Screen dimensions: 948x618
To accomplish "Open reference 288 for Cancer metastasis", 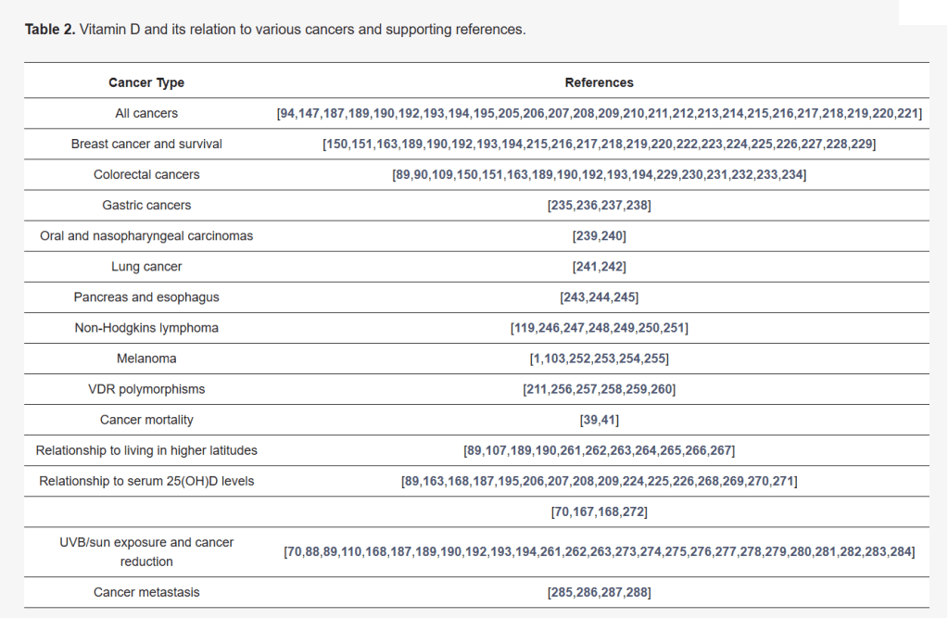I will coord(638,592).
